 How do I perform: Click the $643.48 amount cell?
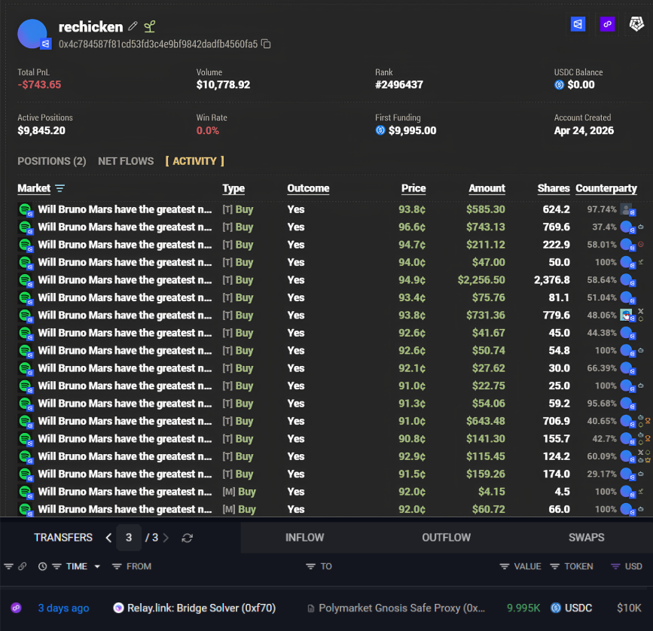[x=486, y=421]
